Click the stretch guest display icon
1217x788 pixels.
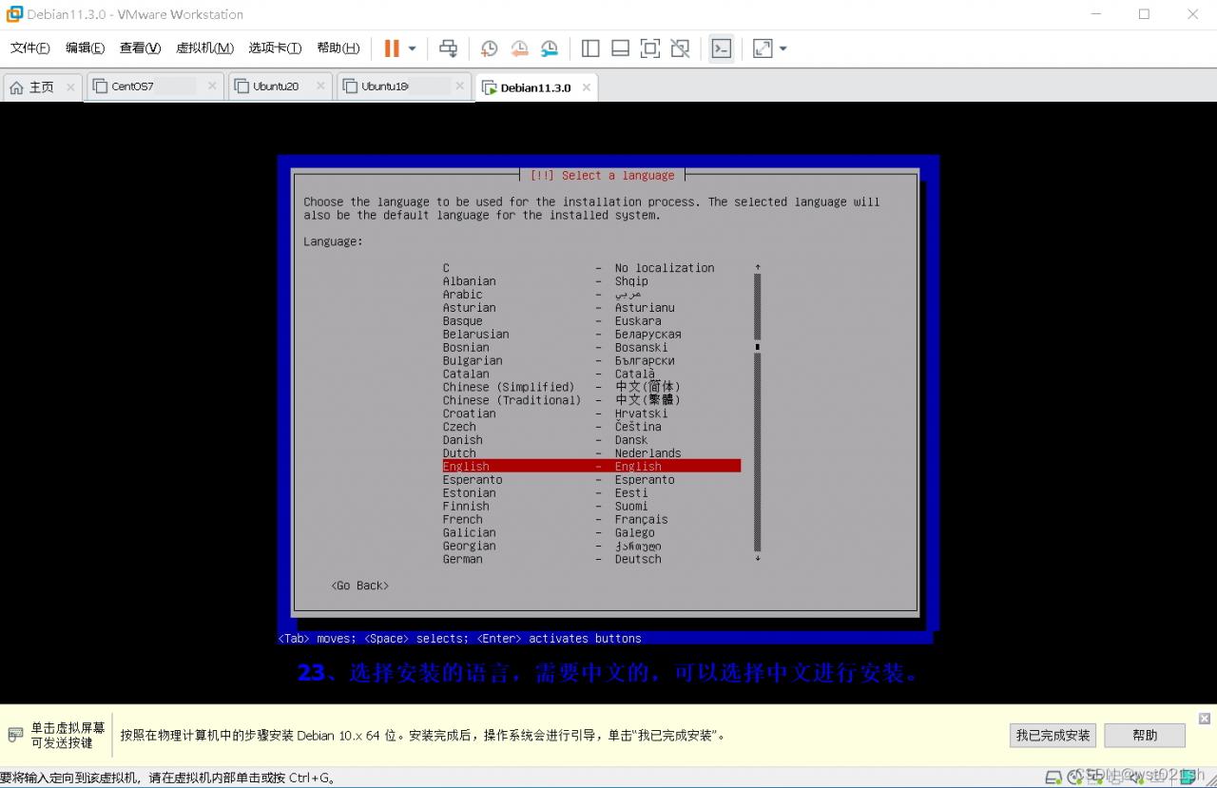coord(763,48)
